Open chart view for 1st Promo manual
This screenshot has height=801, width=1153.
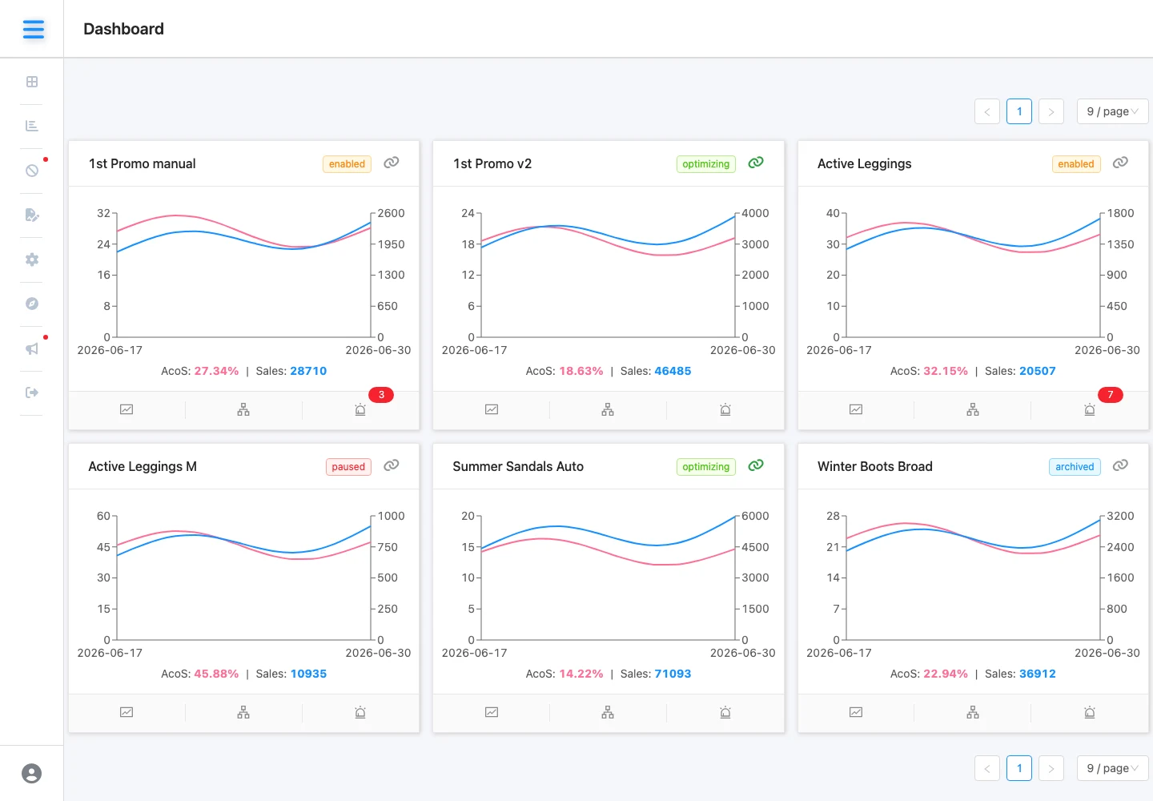click(127, 409)
